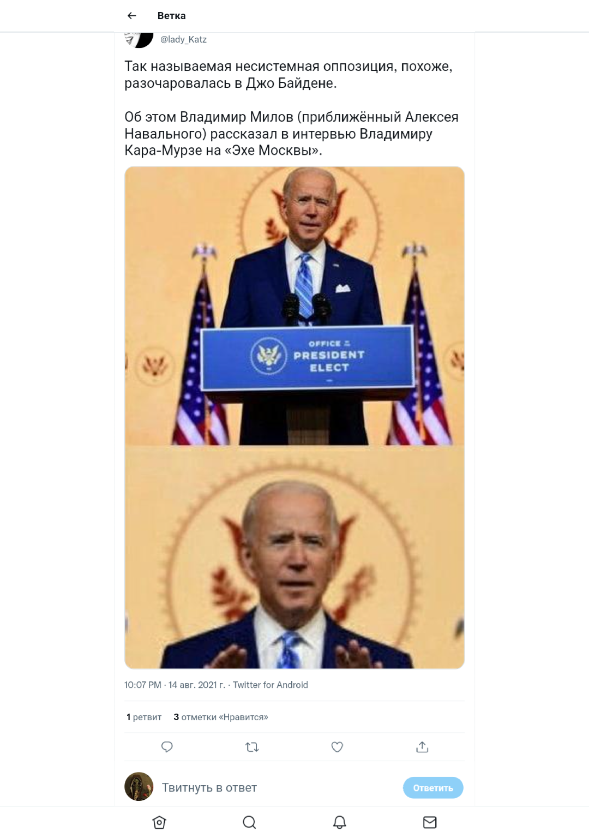Click the Ответить reply button

433,788
